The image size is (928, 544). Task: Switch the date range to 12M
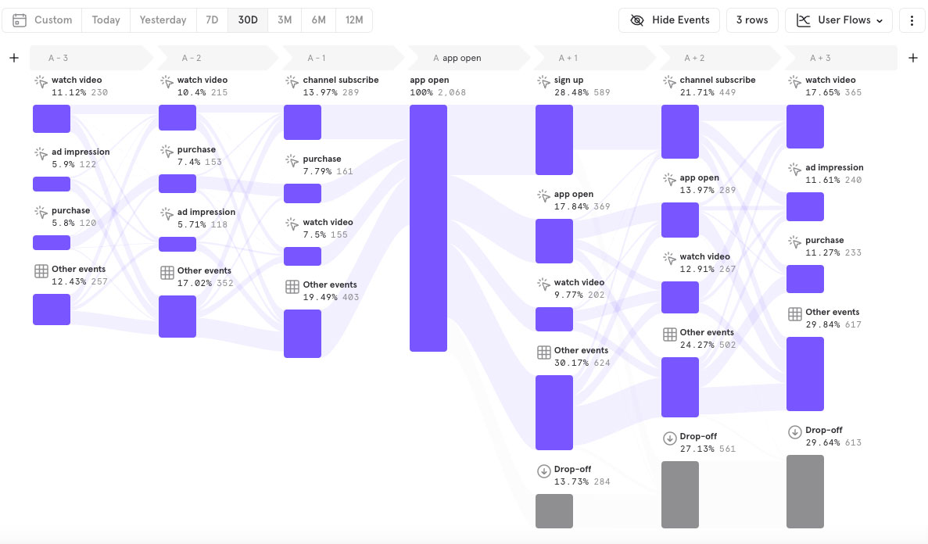[354, 20]
